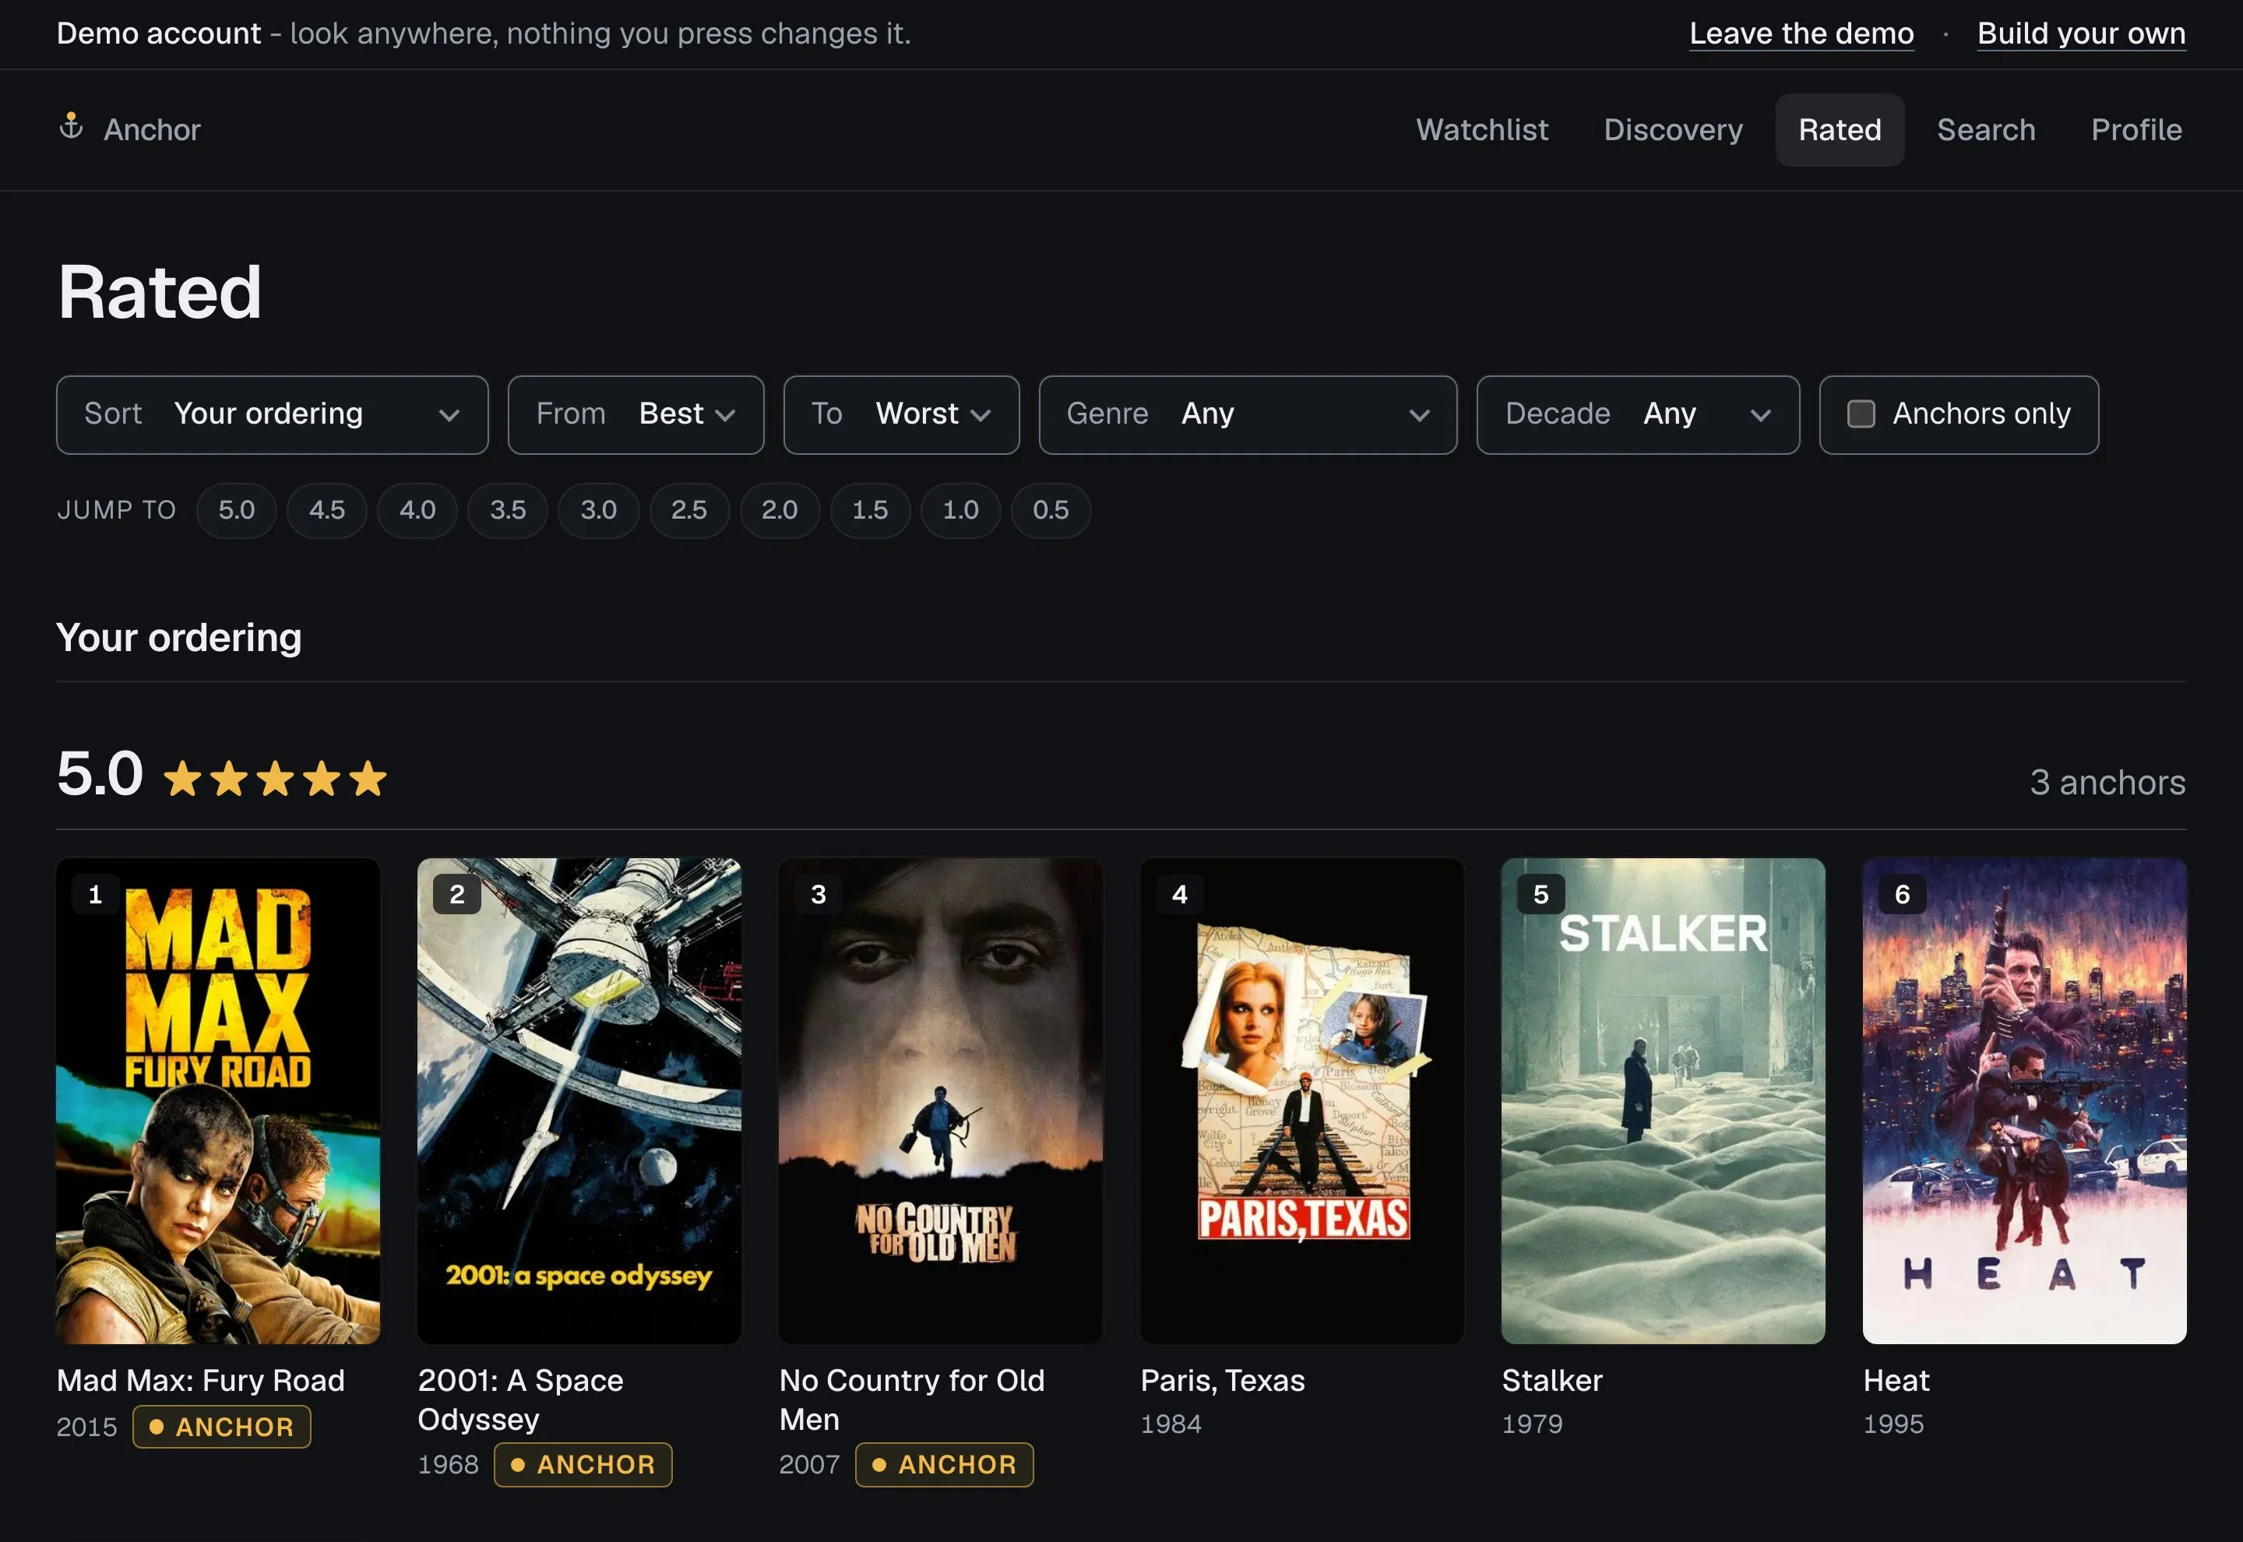This screenshot has width=2243, height=1542.
Task: Open the Sort dropdown
Action: pyautogui.click(x=273, y=414)
